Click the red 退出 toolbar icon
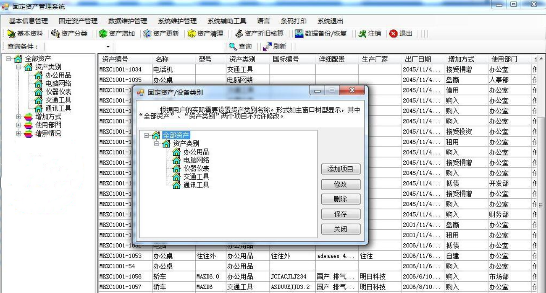This screenshot has height=293, width=546. click(401, 34)
